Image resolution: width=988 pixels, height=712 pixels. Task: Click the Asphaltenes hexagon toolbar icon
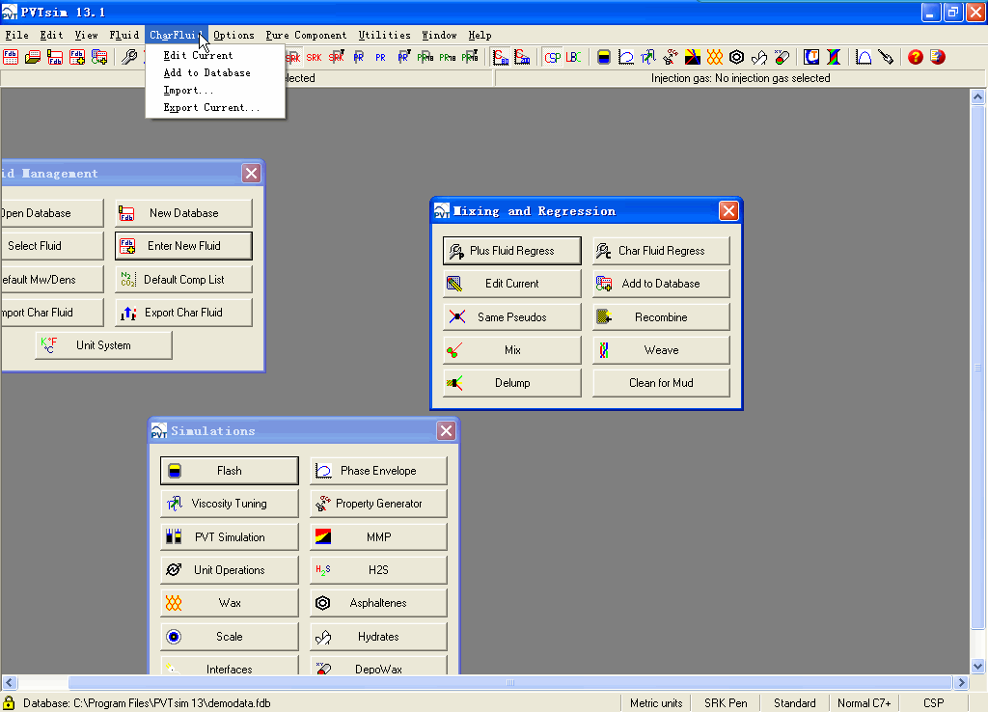[x=736, y=57]
